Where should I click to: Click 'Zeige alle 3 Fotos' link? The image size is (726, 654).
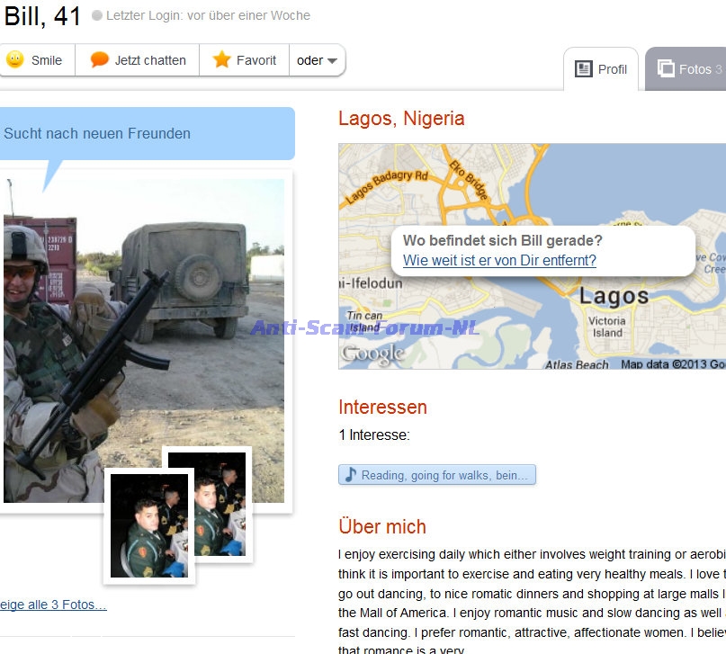(x=53, y=605)
